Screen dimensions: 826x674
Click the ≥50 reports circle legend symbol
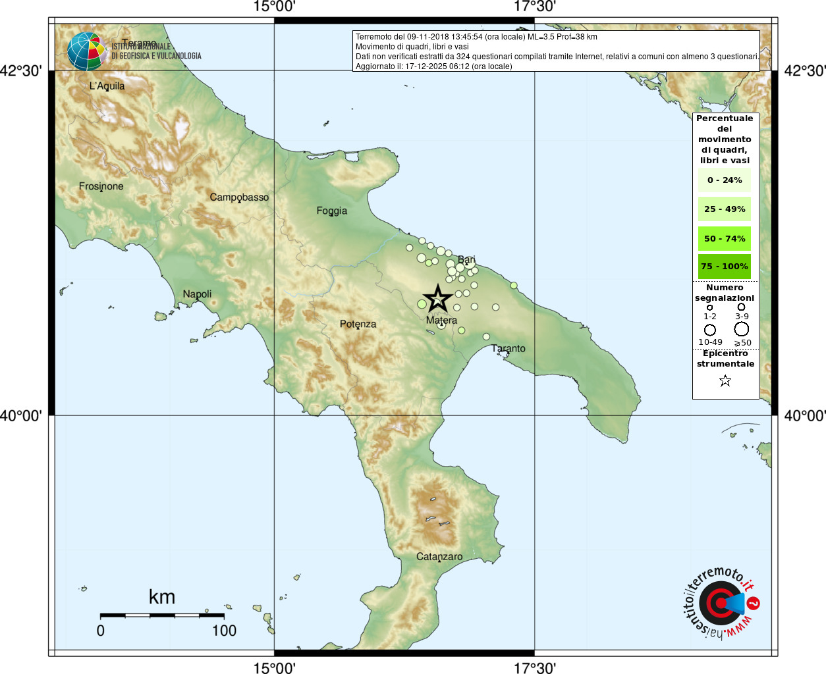(x=742, y=329)
